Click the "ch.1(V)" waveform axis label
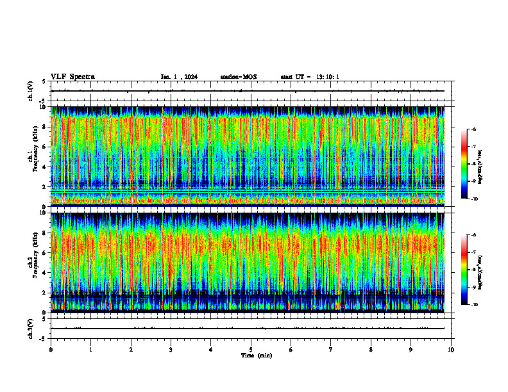The width and height of the screenshot is (508, 392). pos(30,91)
